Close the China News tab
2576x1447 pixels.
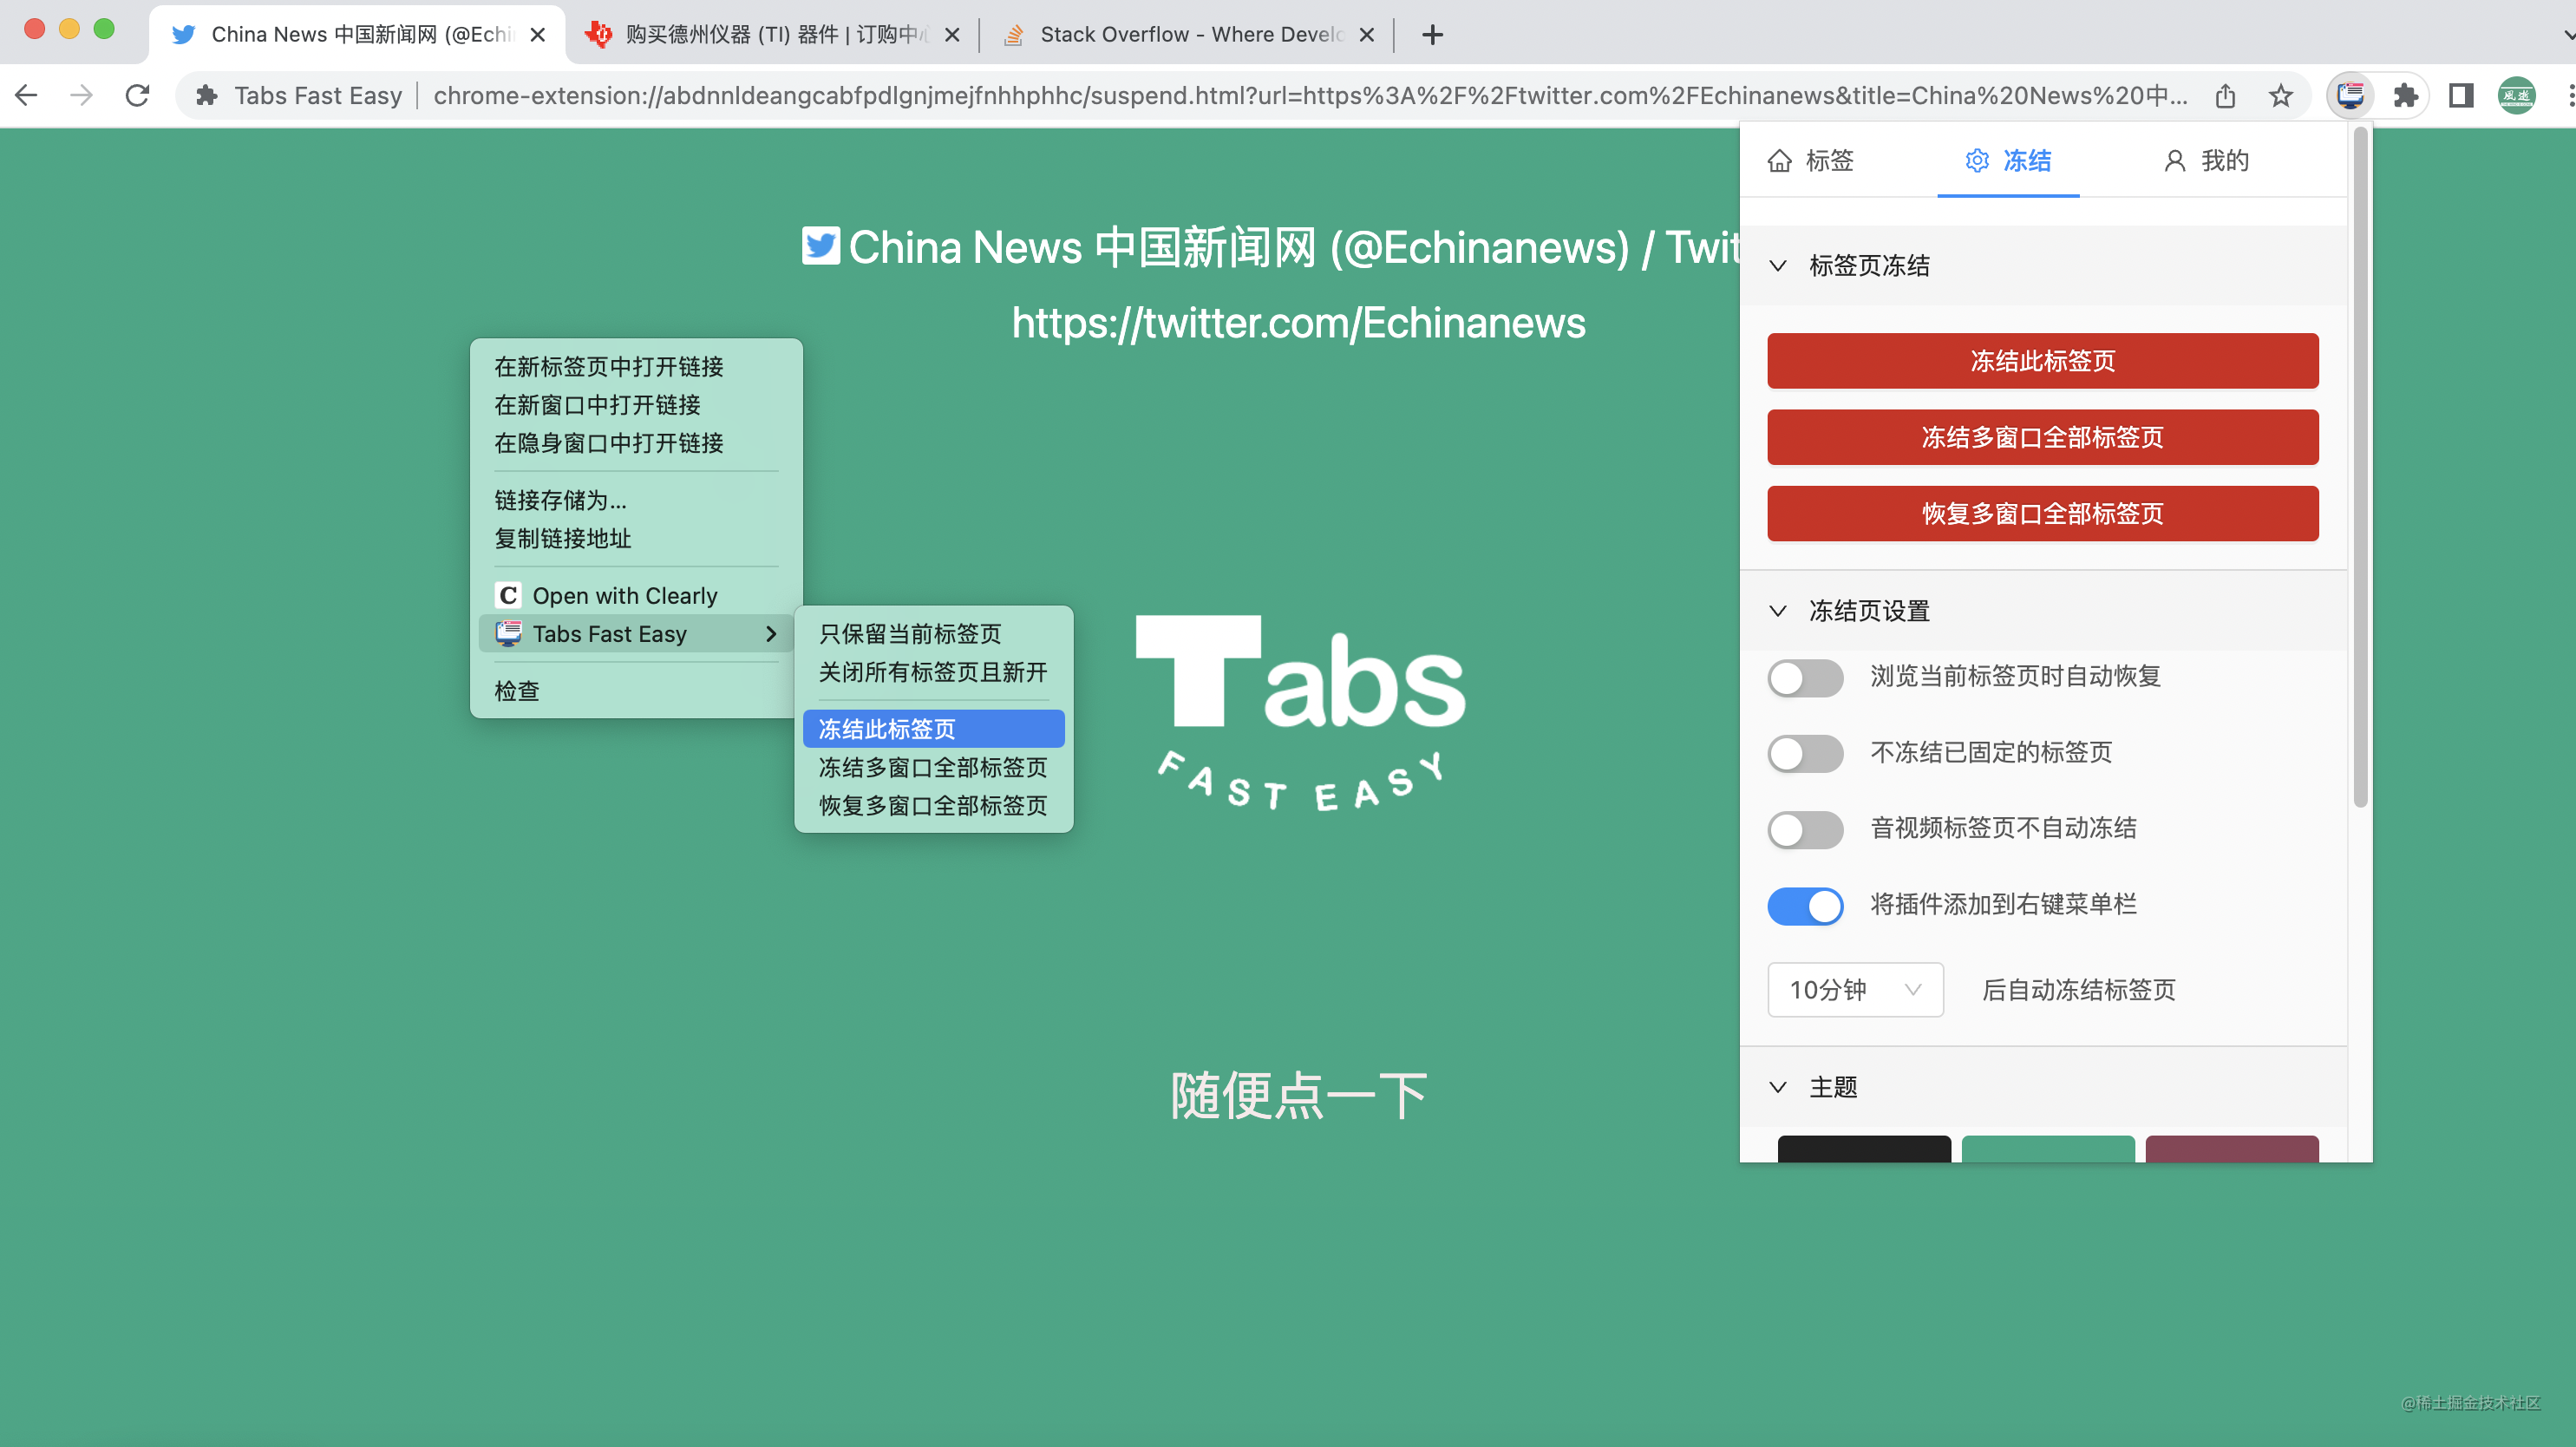537,35
